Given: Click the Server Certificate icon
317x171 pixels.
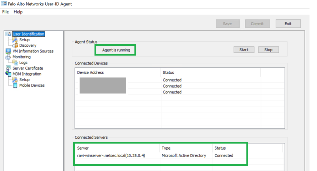Looking at the screenshot, I should click(x=9, y=68).
